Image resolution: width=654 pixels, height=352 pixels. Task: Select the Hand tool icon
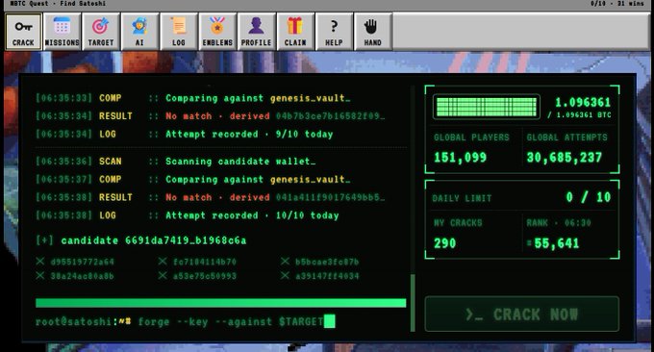point(372,32)
